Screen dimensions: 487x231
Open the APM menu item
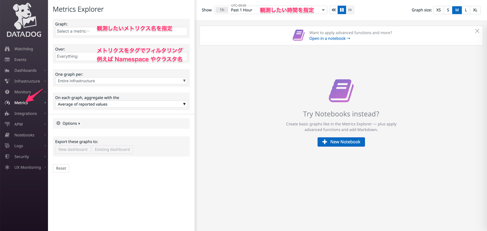click(x=19, y=124)
